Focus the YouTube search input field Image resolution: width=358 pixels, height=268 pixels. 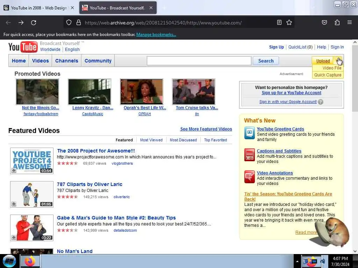pos(199,61)
